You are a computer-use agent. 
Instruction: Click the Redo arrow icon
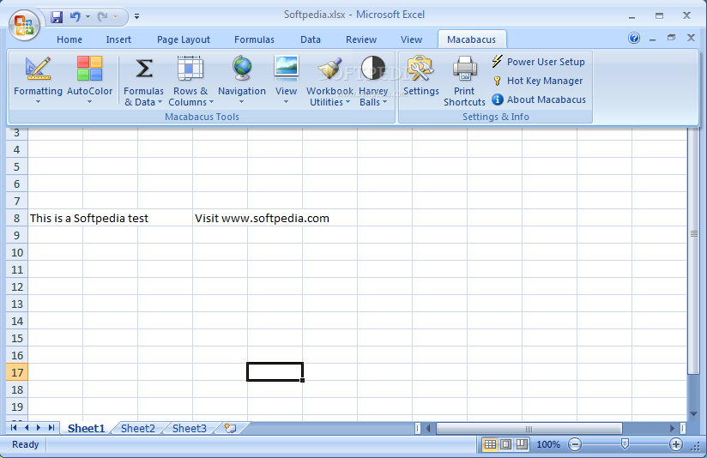103,17
